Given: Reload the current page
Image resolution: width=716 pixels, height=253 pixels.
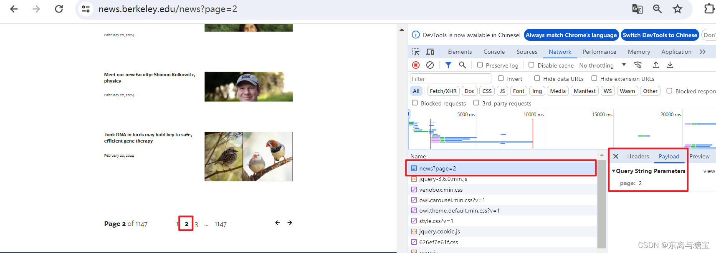Looking at the screenshot, I should point(59,9).
